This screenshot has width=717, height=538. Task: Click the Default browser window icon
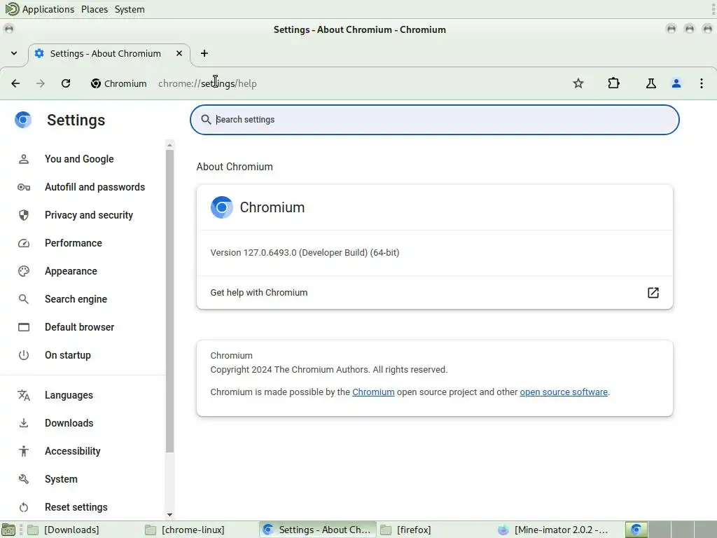pos(24,327)
